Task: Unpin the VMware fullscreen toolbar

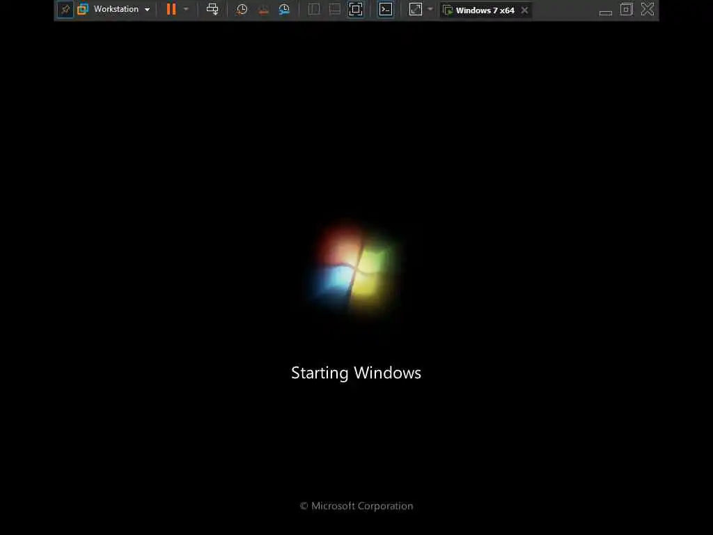Action: [x=65, y=10]
